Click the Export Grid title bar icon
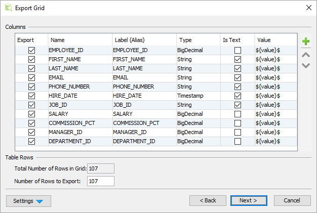The image size is (317, 213). point(8,8)
